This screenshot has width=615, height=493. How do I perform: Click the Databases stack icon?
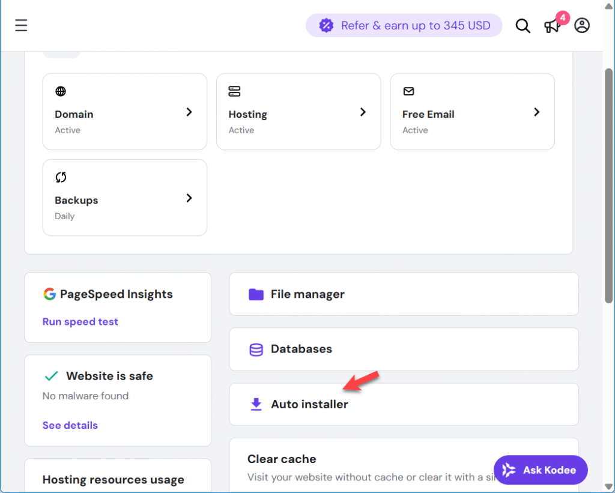pos(256,349)
